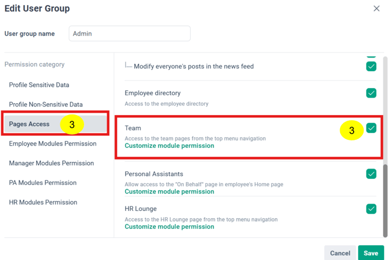The image size is (388, 260).
Task: Cancel editing the user group
Action: click(340, 253)
